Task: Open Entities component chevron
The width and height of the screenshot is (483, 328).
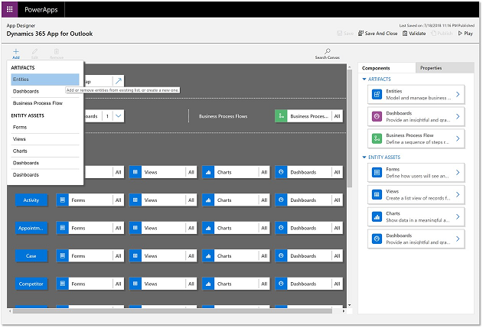Action: (458, 95)
